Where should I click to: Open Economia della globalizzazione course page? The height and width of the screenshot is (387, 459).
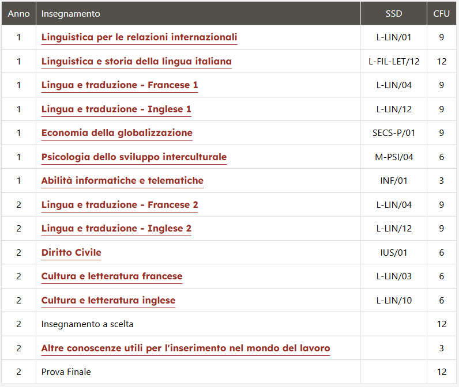pos(117,133)
